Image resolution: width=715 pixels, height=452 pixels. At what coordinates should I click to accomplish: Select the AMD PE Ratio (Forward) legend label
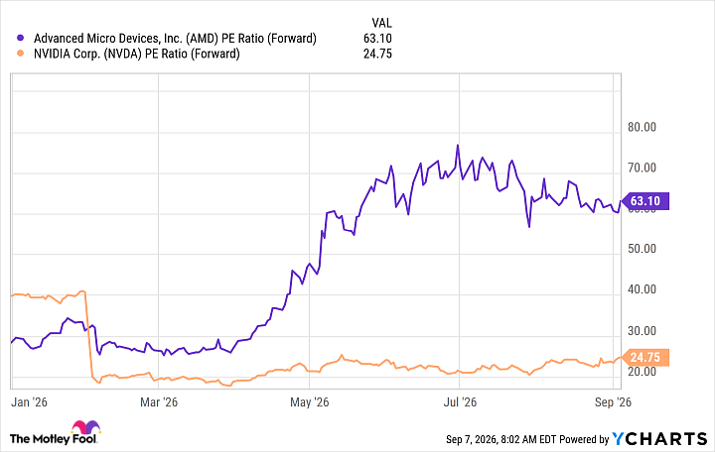[x=175, y=39]
